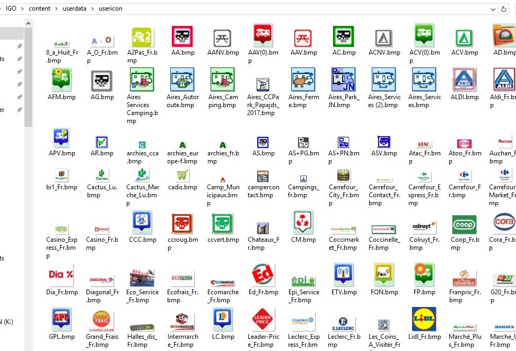Viewport: 516px width, 351px height.
Task: Go to the content folder breadcrumb
Action: (x=39, y=9)
